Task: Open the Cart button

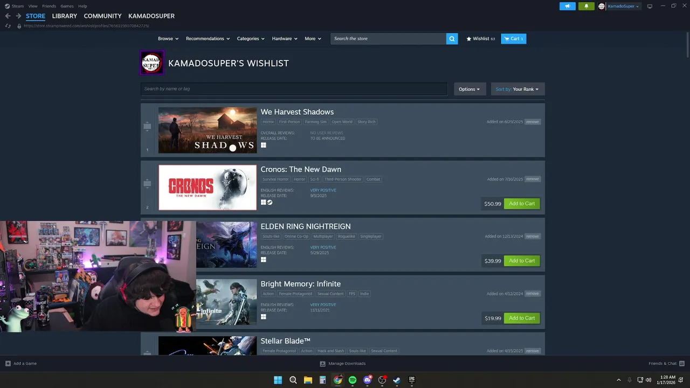Action: point(513,39)
